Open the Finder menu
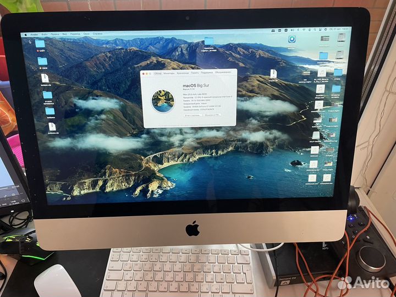The width and height of the screenshot is (396, 297). click(x=34, y=34)
